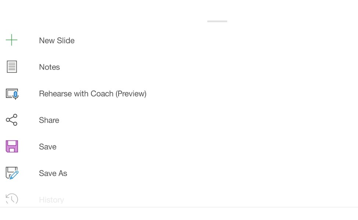358x220 pixels.
Task: Click the greyed-out History clock icon
Action: (12, 199)
